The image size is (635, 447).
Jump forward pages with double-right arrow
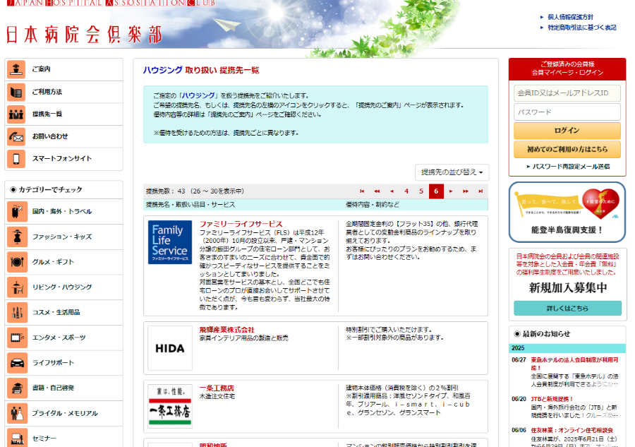click(466, 191)
